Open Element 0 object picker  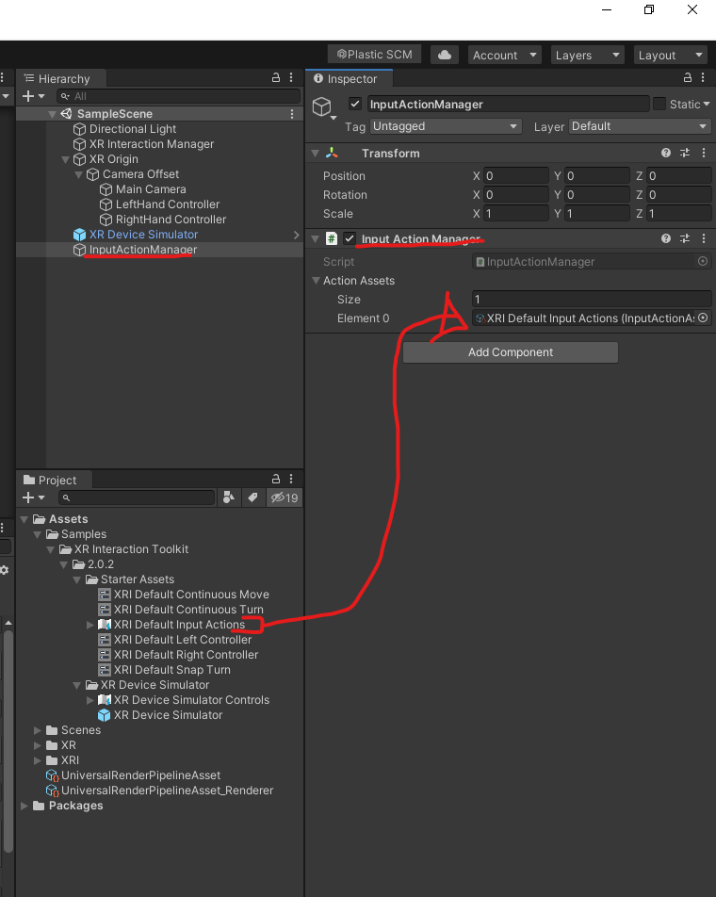tap(703, 318)
